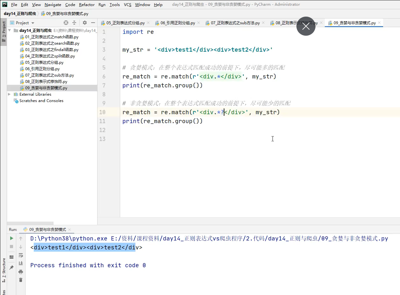Click the python.exe command line in console

[x=209, y=239]
